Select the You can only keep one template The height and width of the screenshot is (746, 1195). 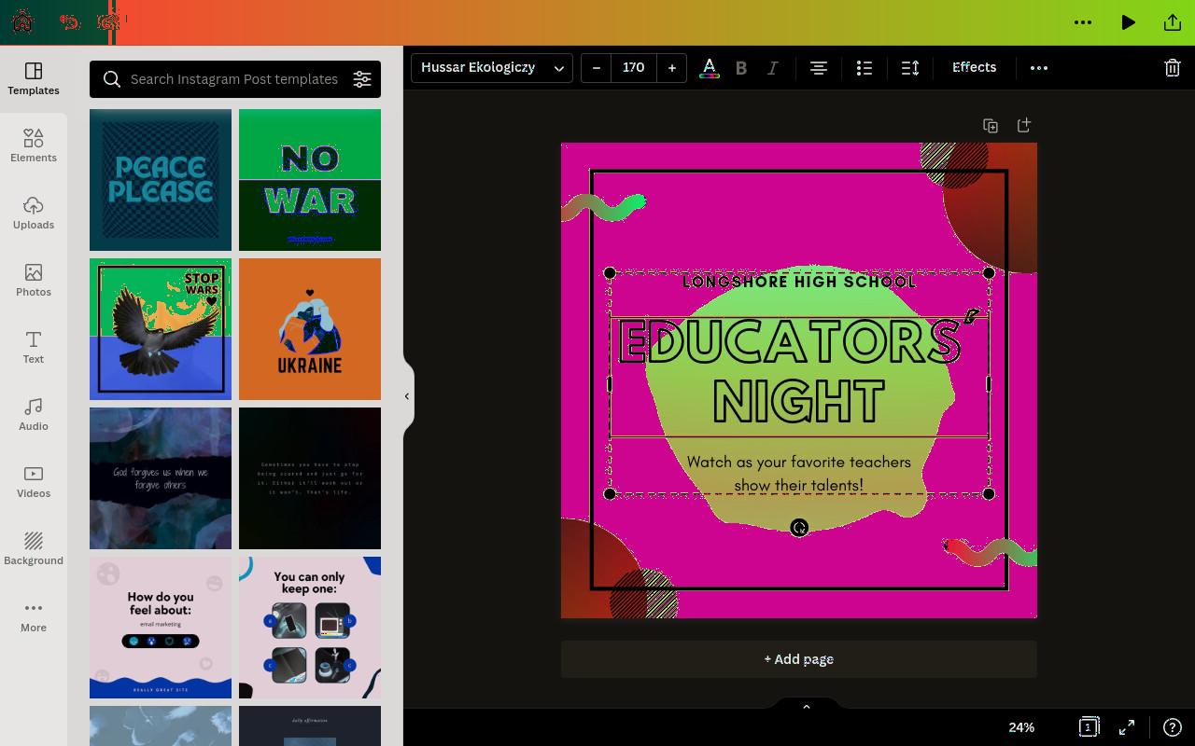click(x=310, y=628)
